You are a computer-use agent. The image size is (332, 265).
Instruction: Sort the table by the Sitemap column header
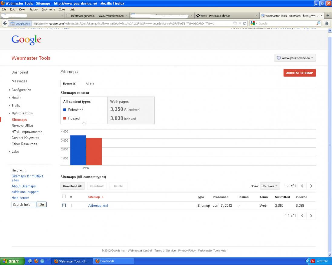point(96,197)
